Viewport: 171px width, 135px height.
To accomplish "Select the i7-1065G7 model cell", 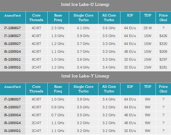I will 13,36.
